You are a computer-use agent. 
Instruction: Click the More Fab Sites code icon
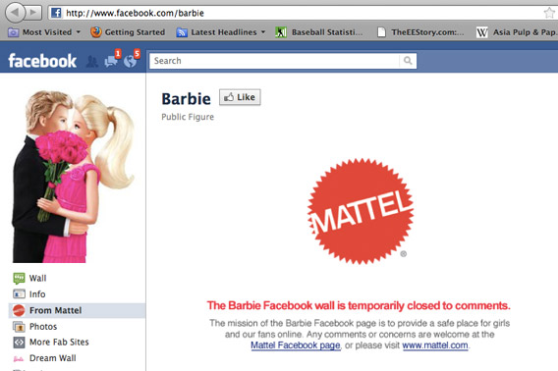19,343
